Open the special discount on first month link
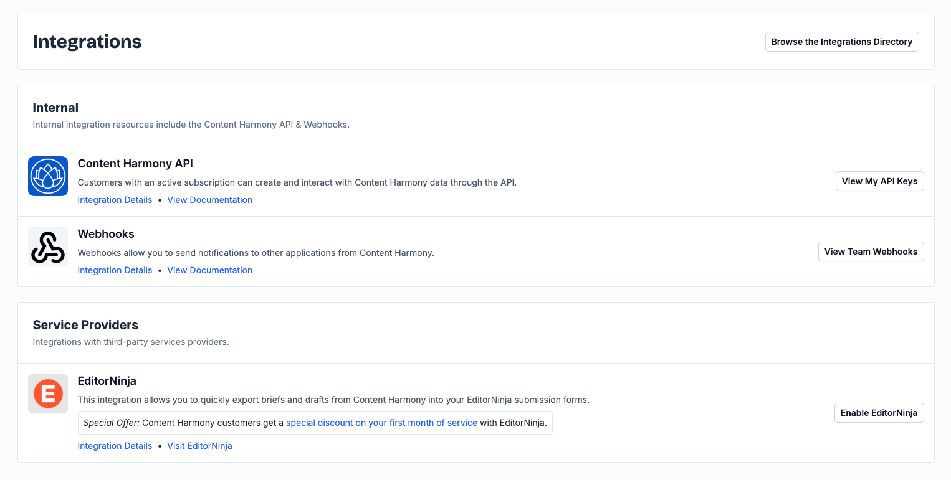 (381, 423)
